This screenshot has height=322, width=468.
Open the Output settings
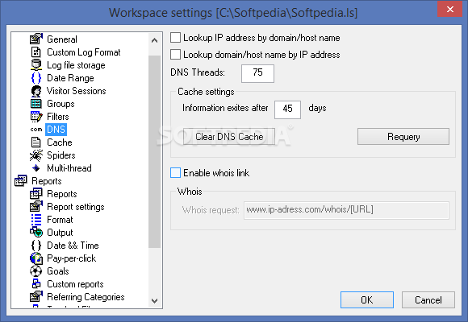60,233
